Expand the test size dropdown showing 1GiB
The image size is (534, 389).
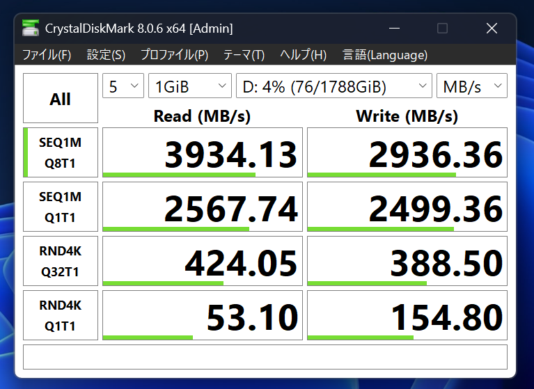click(x=190, y=86)
